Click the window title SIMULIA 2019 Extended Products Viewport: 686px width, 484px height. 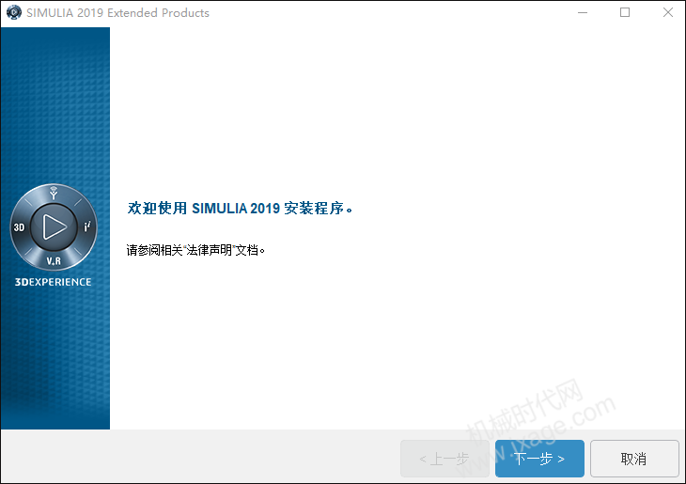pyautogui.click(x=117, y=13)
